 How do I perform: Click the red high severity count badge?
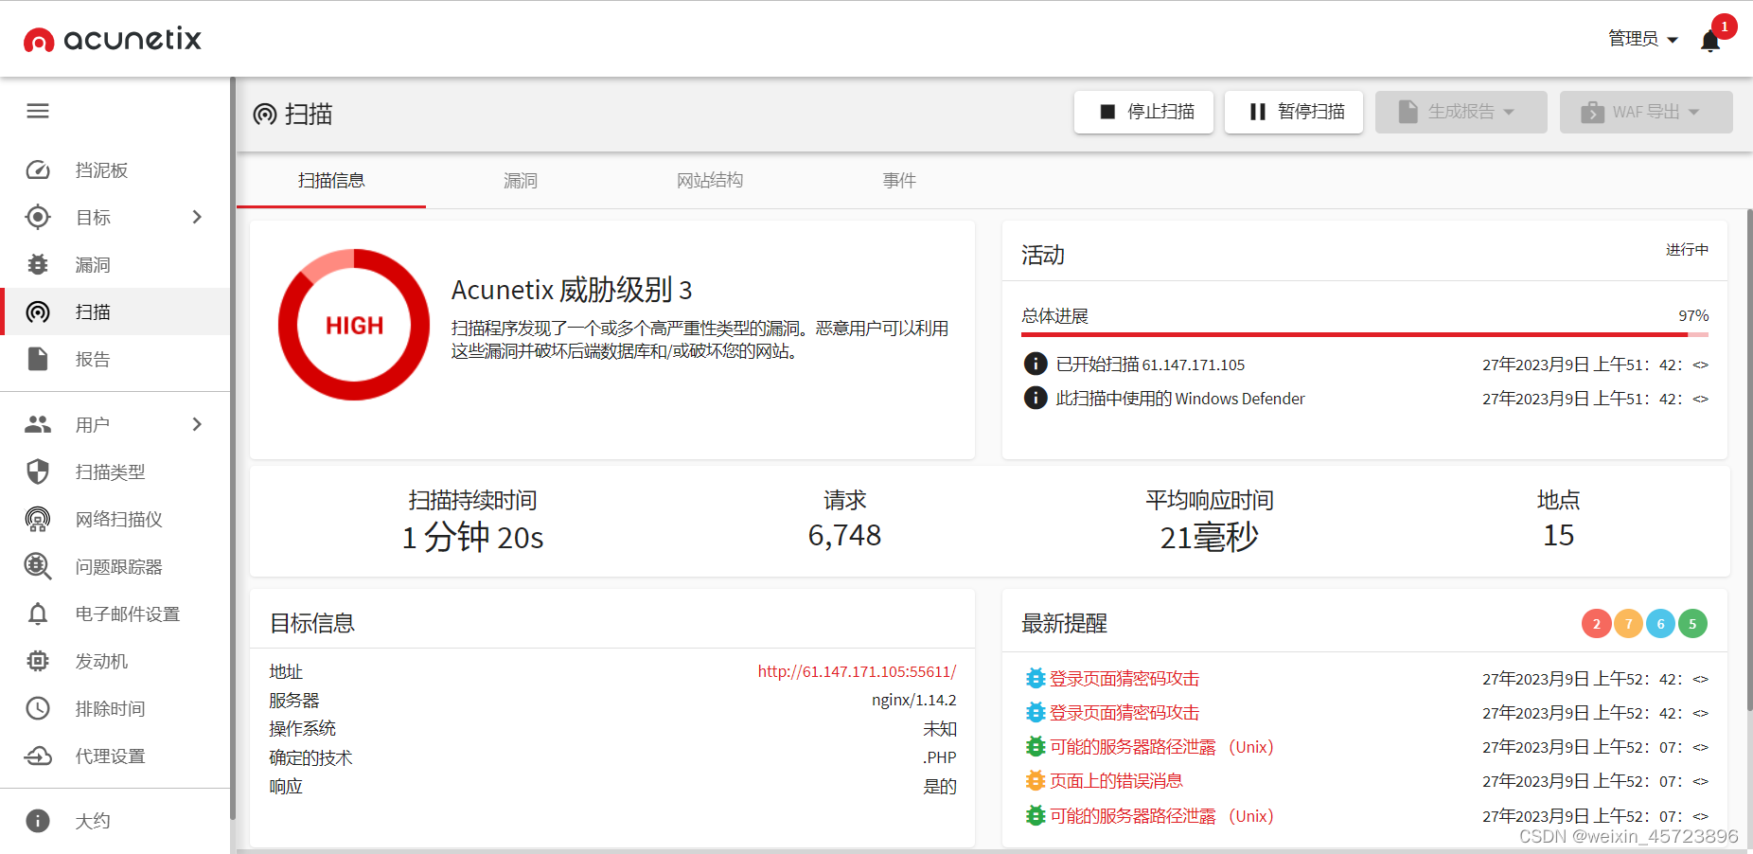click(1596, 623)
